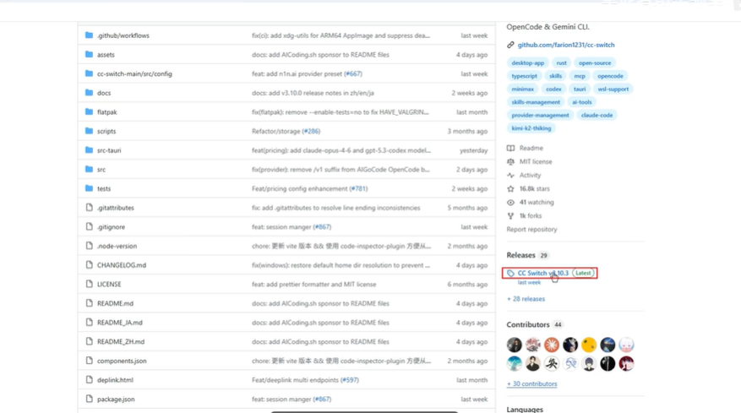741x413 pixels.
Task: Select the codex topic tag
Action: click(x=553, y=89)
